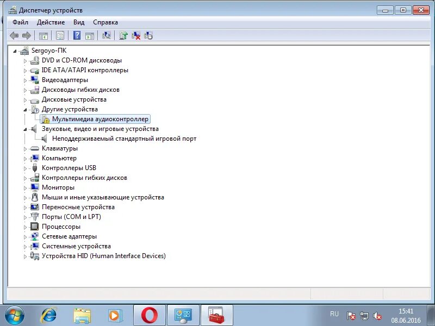Expand the Видеоадаптеры node
This screenshot has height=326, width=435.
coord(25,80)
